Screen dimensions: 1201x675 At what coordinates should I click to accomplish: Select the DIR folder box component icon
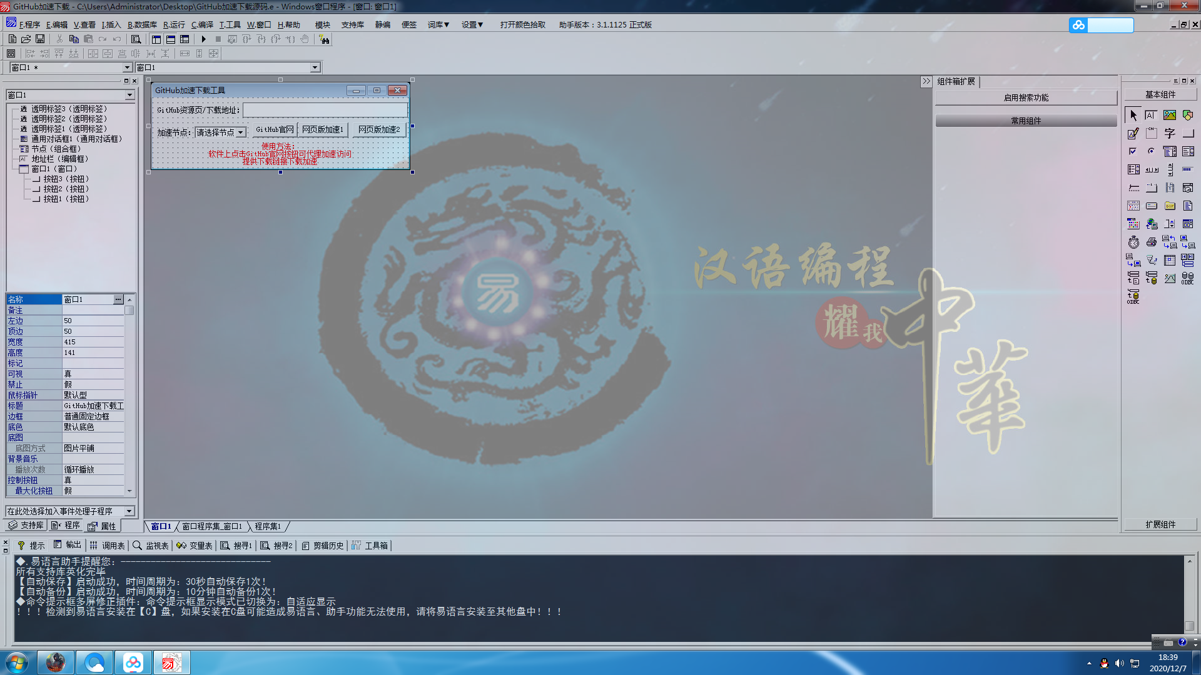tap(1169, 206)
